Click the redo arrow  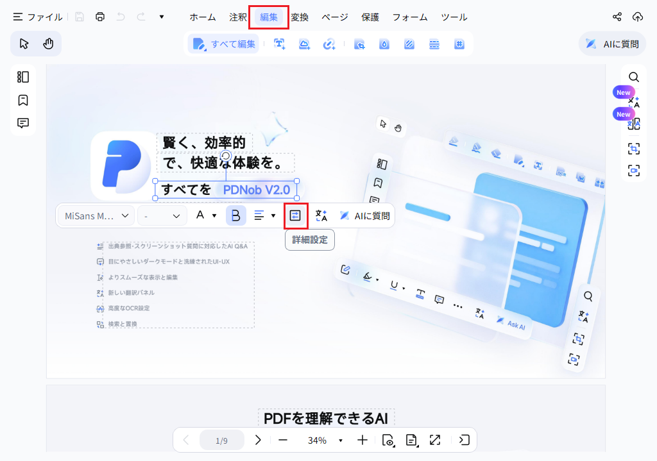pos(141,17)
